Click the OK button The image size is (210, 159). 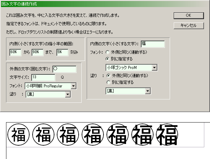pos(188,16)
